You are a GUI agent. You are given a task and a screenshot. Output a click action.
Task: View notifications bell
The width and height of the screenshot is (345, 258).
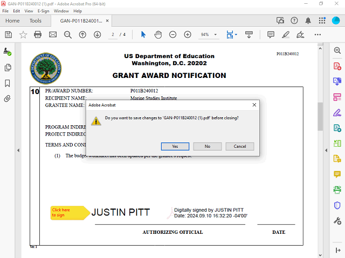308,20
